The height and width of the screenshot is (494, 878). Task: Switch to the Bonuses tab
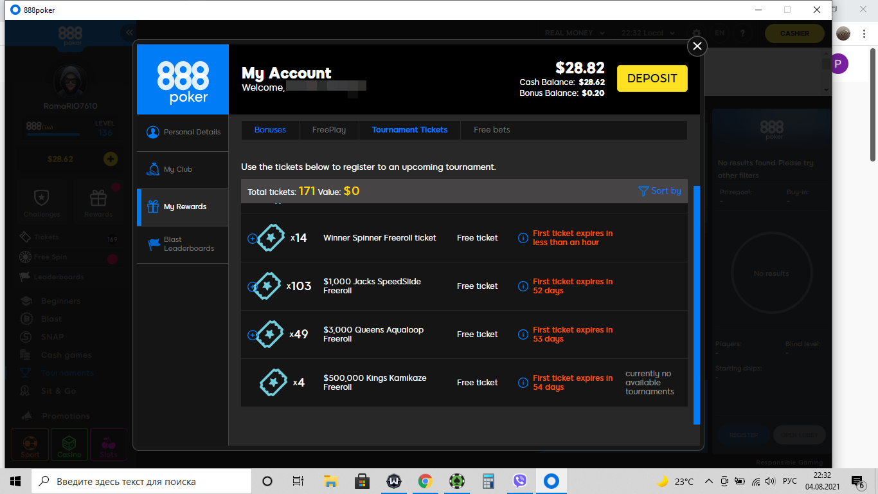coord(270,130)
